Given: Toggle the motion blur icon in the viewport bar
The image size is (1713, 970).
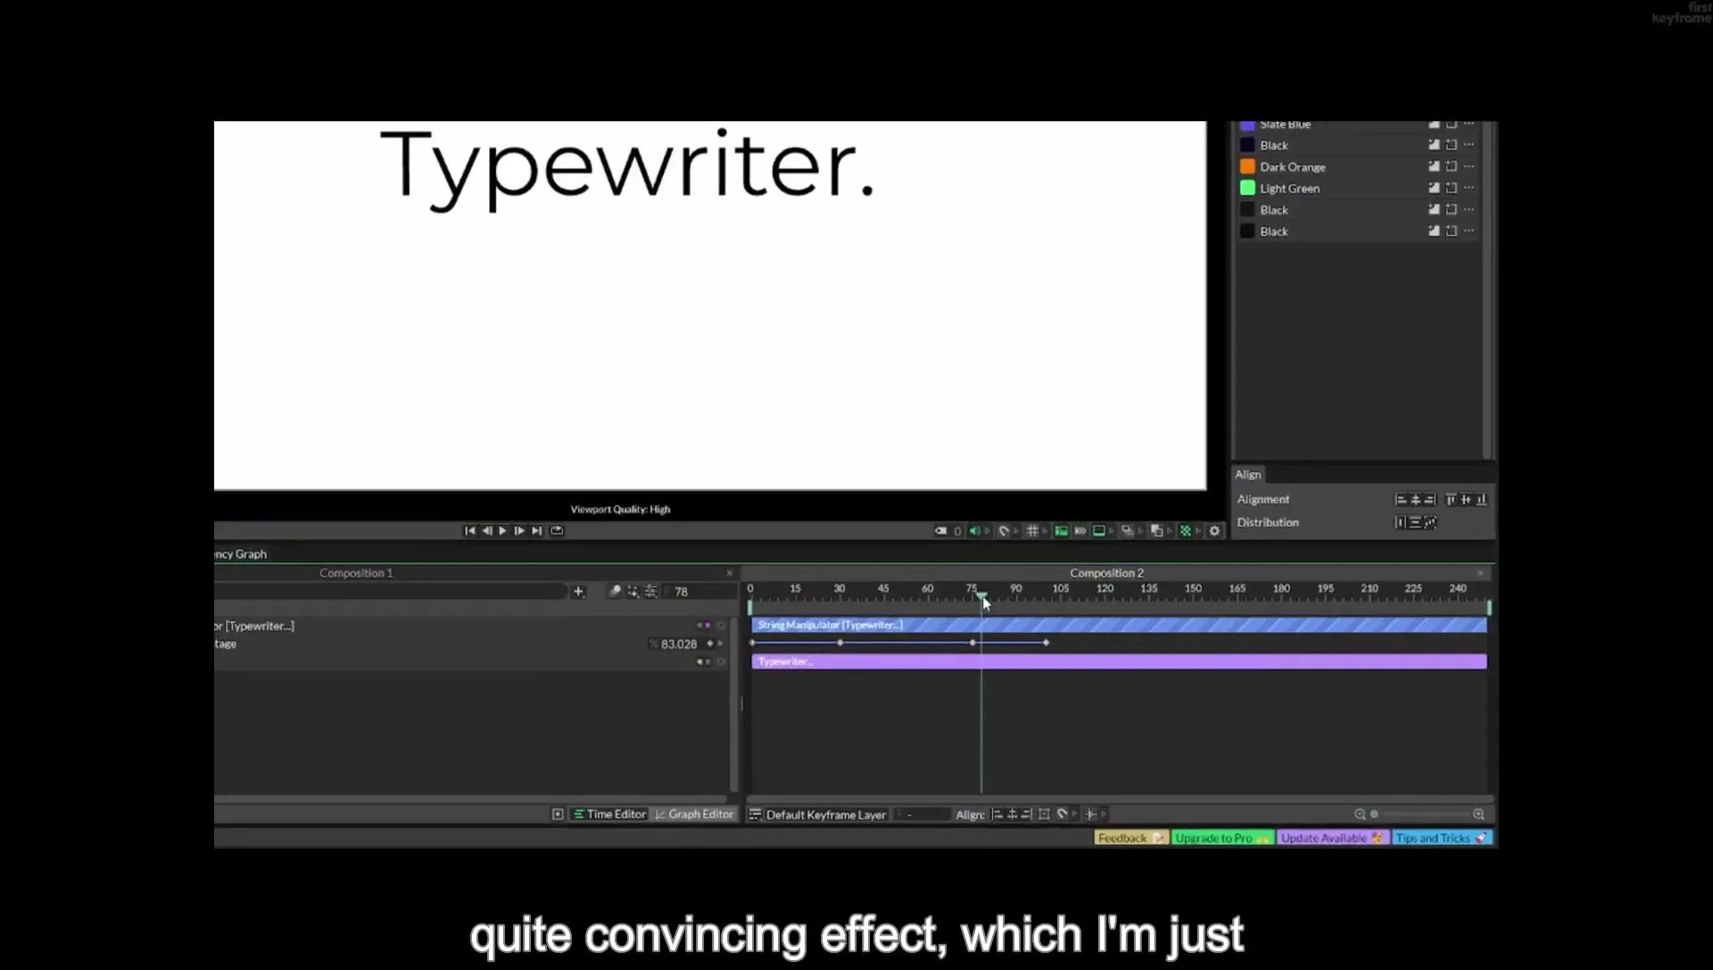Looking at the screenshot, I should click(x=1080, y=530).
